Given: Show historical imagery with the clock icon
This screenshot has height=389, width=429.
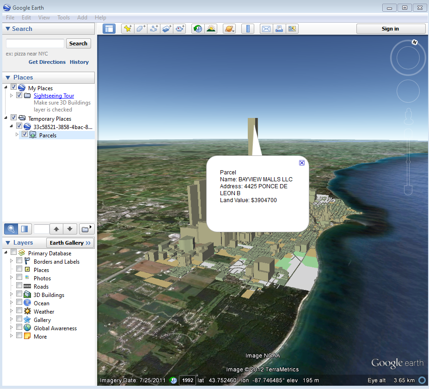Looking at the screenshot, I should (197, 29).
